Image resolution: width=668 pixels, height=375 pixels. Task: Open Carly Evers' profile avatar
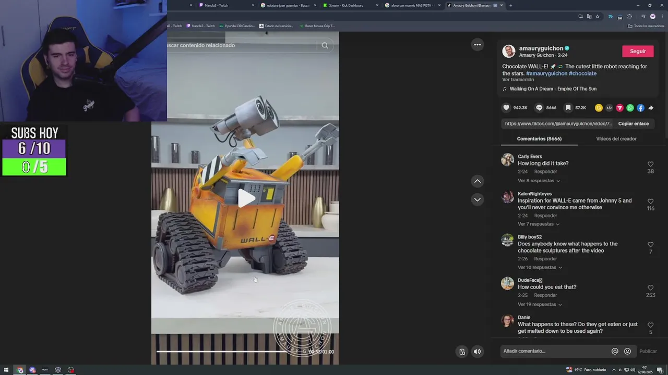pyautogui.click(x=507, y=159)
